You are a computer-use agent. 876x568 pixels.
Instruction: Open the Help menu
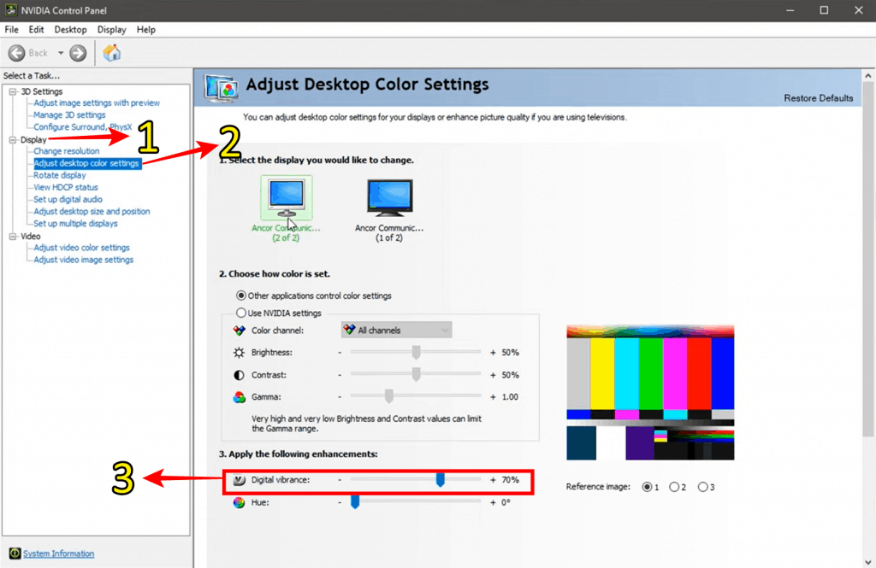click(145, 30)
